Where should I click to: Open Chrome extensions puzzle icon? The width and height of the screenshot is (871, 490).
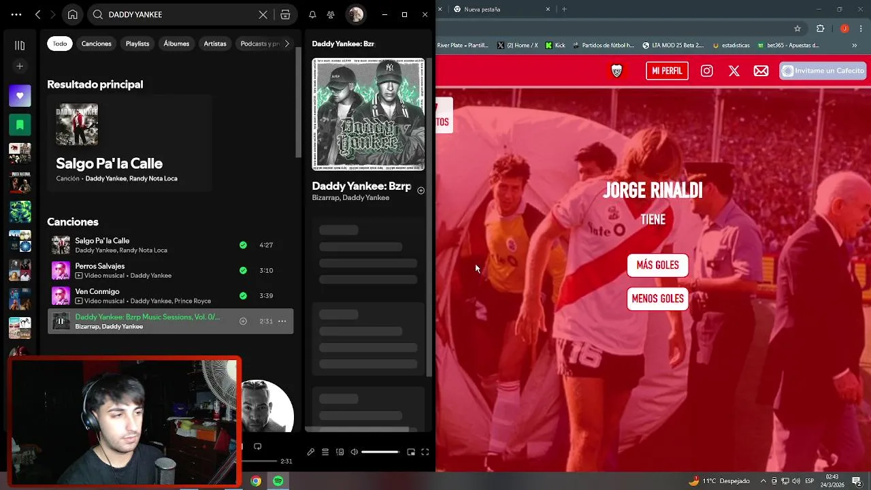coord(820,29)
